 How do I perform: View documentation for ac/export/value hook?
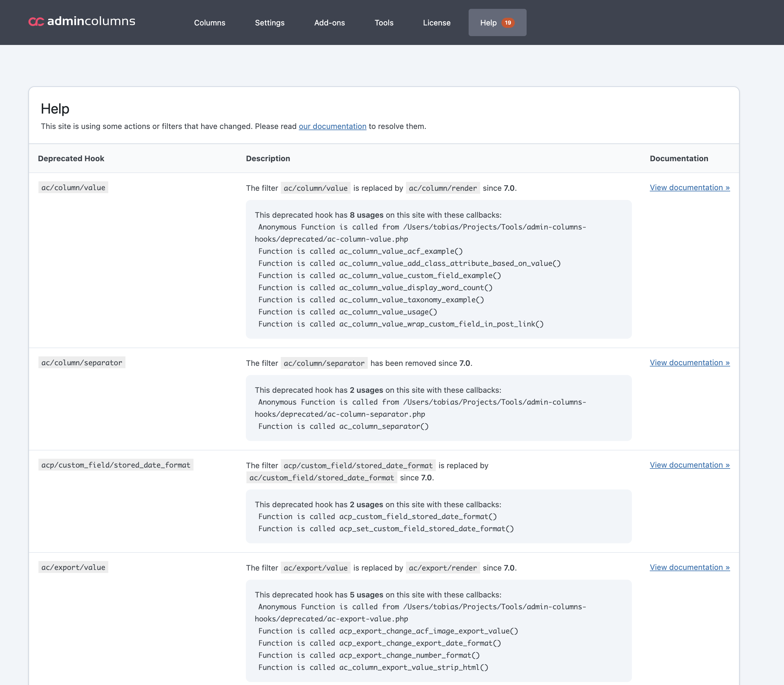click(689, 567)
